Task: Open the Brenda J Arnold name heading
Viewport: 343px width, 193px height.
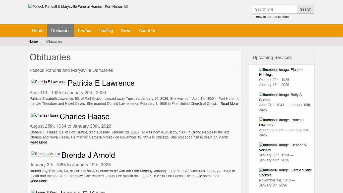Action: [x=88, y=155]
